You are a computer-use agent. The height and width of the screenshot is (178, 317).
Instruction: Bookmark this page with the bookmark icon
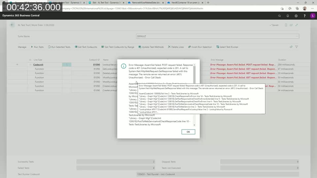point(286,25)
